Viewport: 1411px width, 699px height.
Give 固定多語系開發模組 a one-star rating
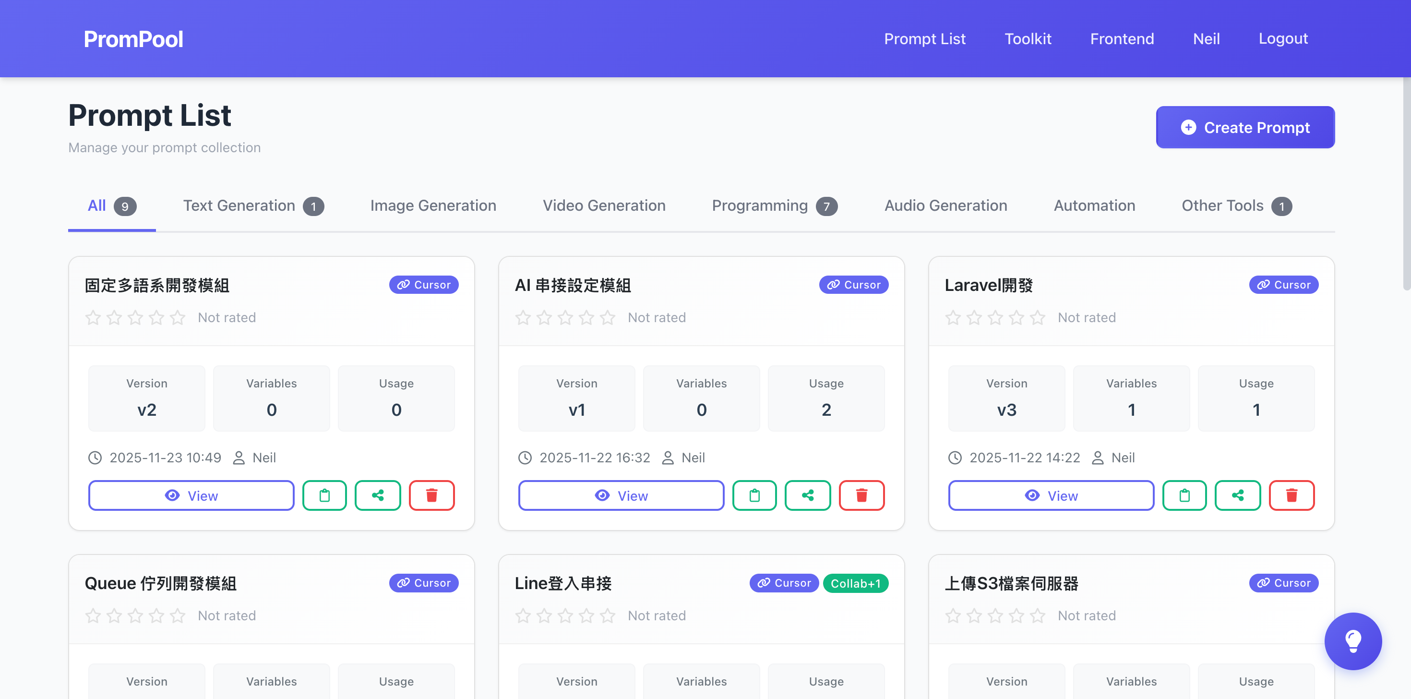tap(93, 317)
